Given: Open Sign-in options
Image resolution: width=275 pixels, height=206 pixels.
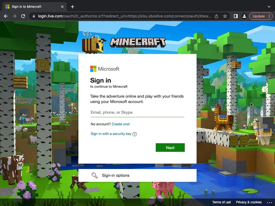Looking at the screenshot, I should [137, 175].
